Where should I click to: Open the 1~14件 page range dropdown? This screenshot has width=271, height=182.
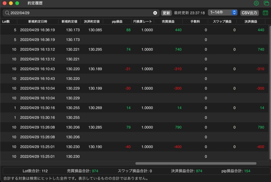(222, 13)
